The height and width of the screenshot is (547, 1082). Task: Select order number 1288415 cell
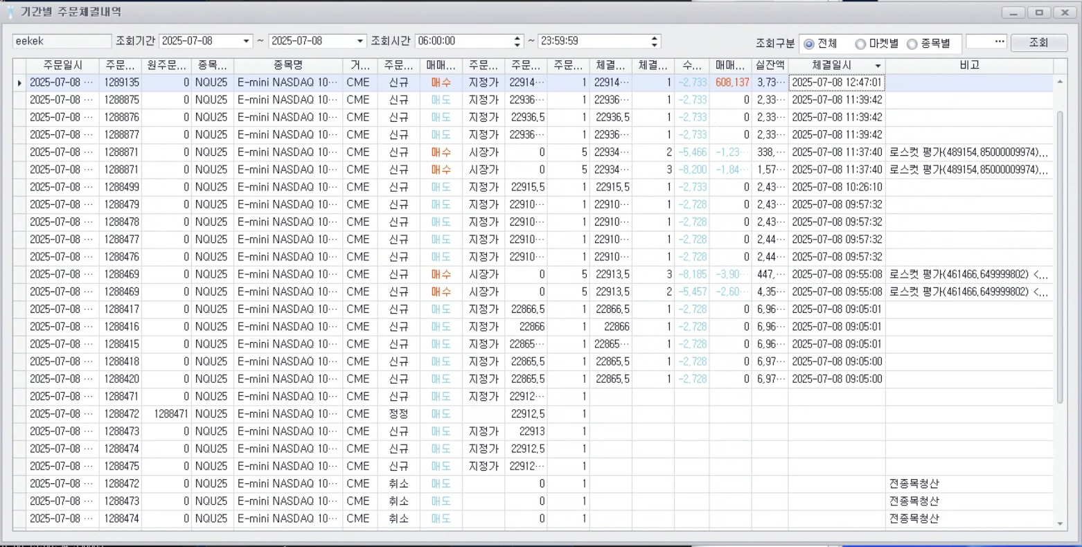tap(121, 344)
